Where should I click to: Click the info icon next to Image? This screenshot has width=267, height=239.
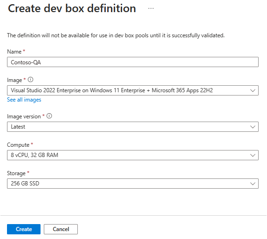(30, 80)
